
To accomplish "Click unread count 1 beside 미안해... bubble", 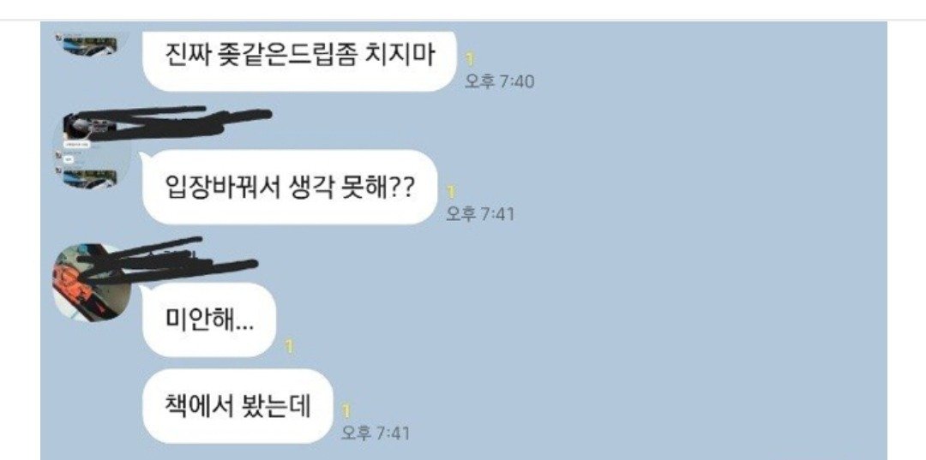I will (x=289, y=348).
